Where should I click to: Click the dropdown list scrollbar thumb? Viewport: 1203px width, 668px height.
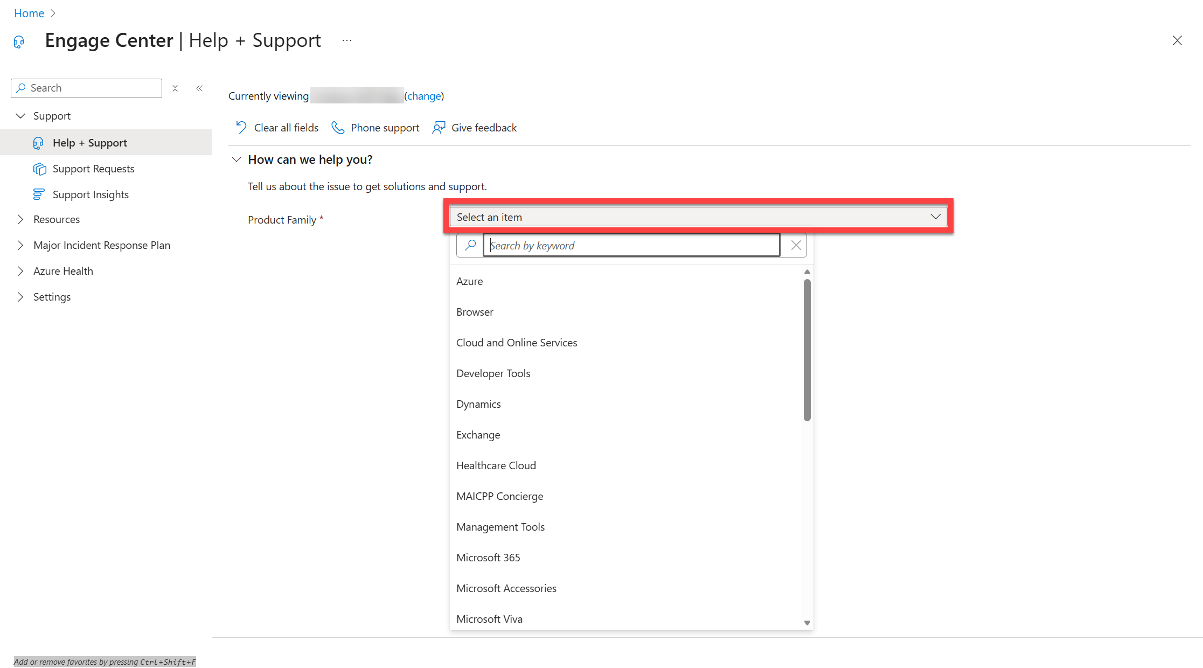point(807,350)
